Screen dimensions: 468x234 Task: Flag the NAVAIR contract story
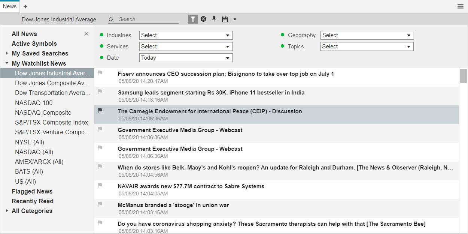point(100,186)
